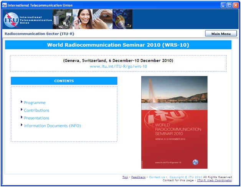The width and height of the screenshot is (241, 187).
Task: Click the keyboard typing banner photo
Action: click(102, 19)
